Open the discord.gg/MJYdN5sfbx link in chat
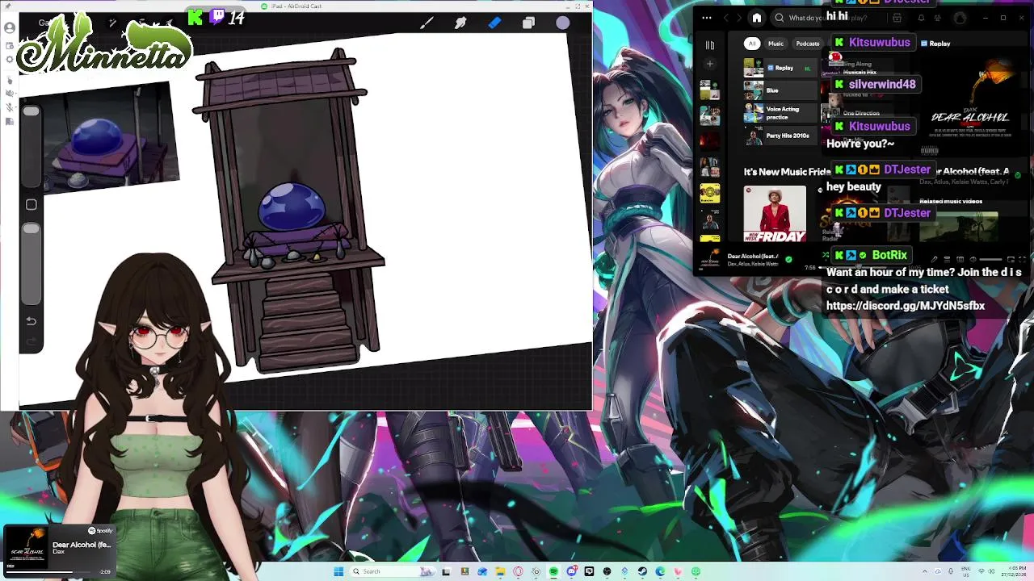The image size is (1034, 581). point(906,306)
